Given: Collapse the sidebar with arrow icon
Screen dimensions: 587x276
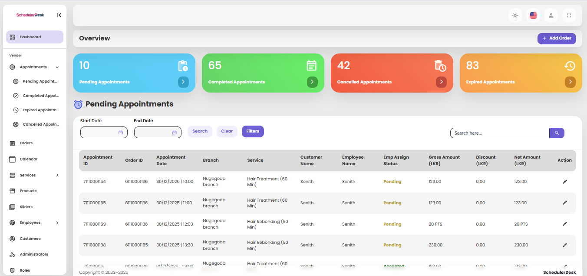Looking at the screenshot, I should [x=59, y=15].
